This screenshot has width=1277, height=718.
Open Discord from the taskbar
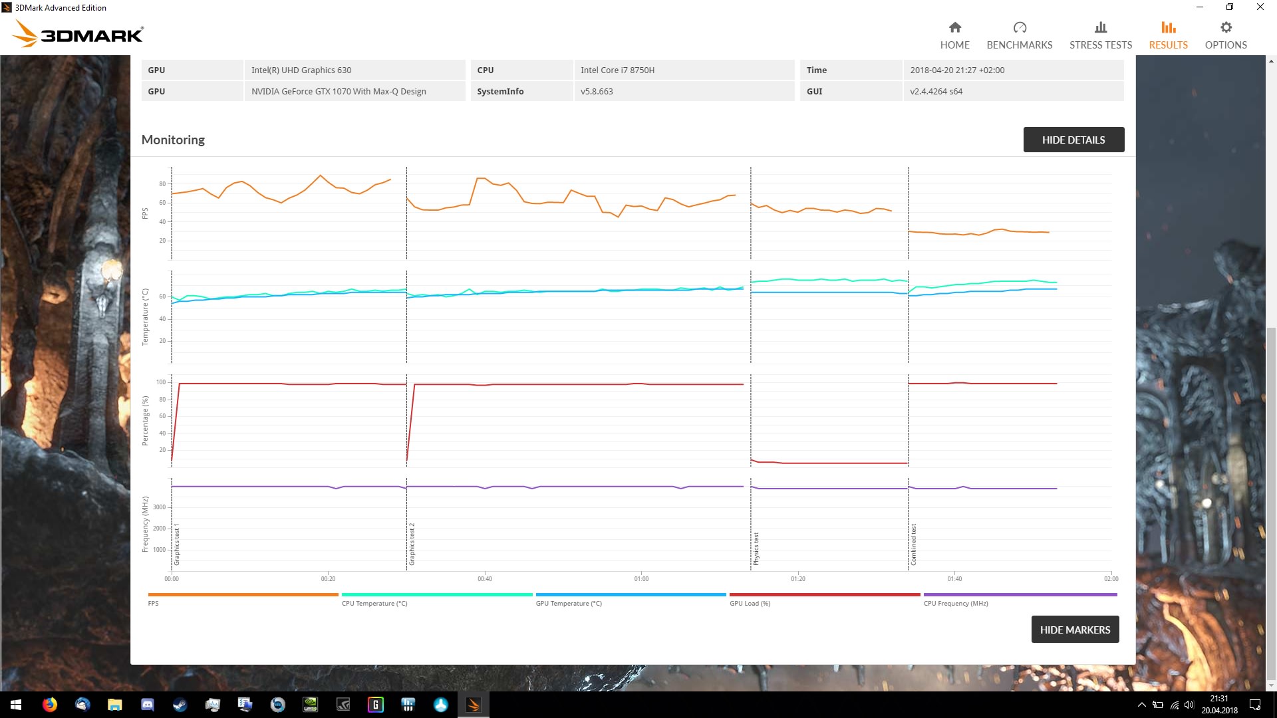click(x=147, y=705)
